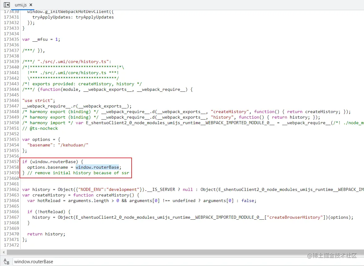Click "if (!hotReload) {" line

(x=49, y=212)
